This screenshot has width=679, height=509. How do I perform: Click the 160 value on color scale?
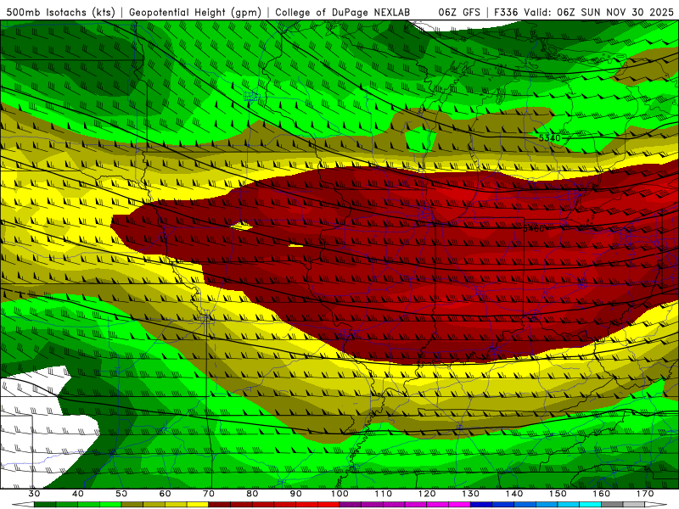coord(602,494)
